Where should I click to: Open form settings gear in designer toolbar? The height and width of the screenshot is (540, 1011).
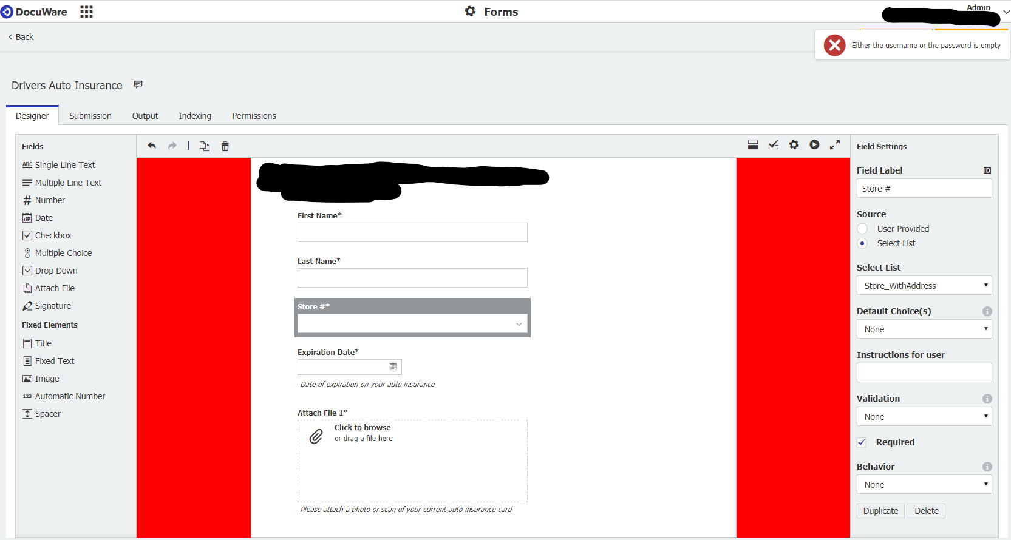tap(794, 145)
